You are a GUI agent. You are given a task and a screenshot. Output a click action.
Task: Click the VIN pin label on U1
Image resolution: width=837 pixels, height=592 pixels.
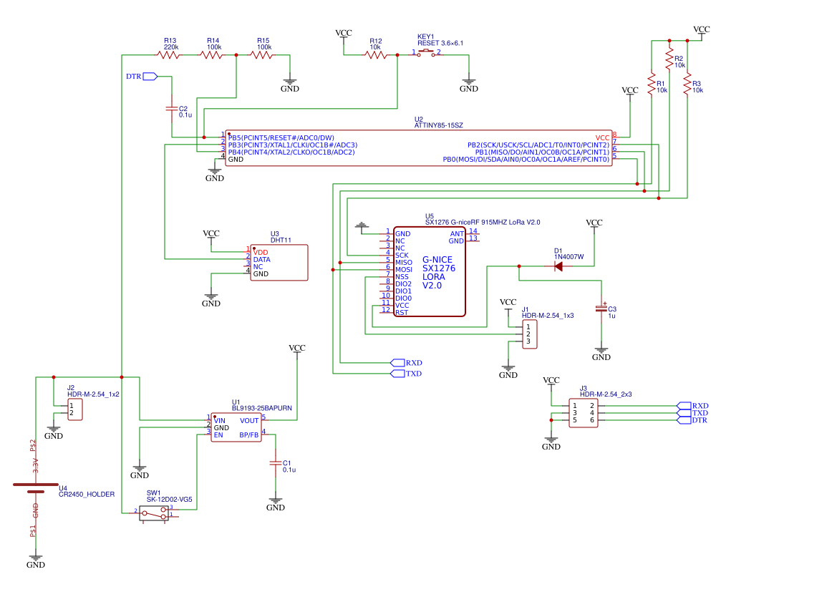219,421
